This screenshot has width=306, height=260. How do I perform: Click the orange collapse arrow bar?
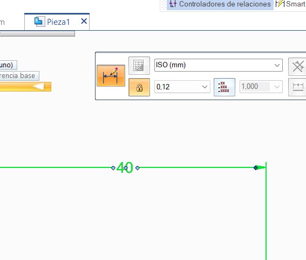click(25, 87)
